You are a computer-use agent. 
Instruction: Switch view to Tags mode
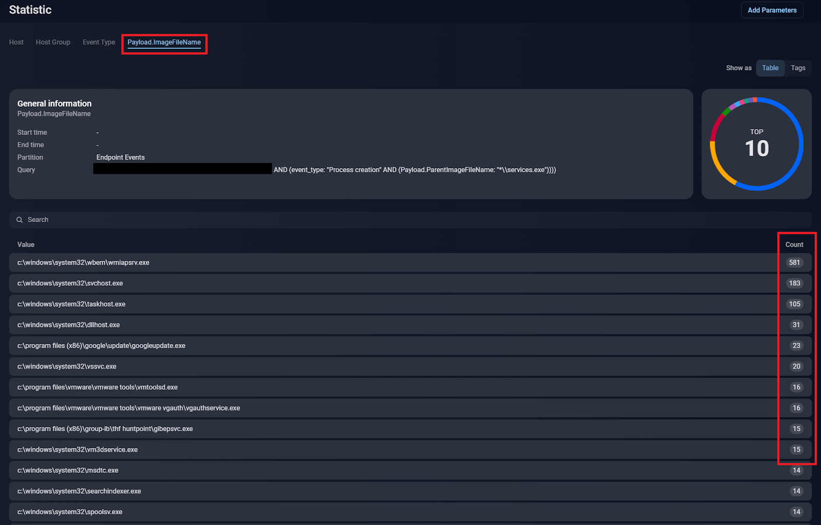point(798,68)
